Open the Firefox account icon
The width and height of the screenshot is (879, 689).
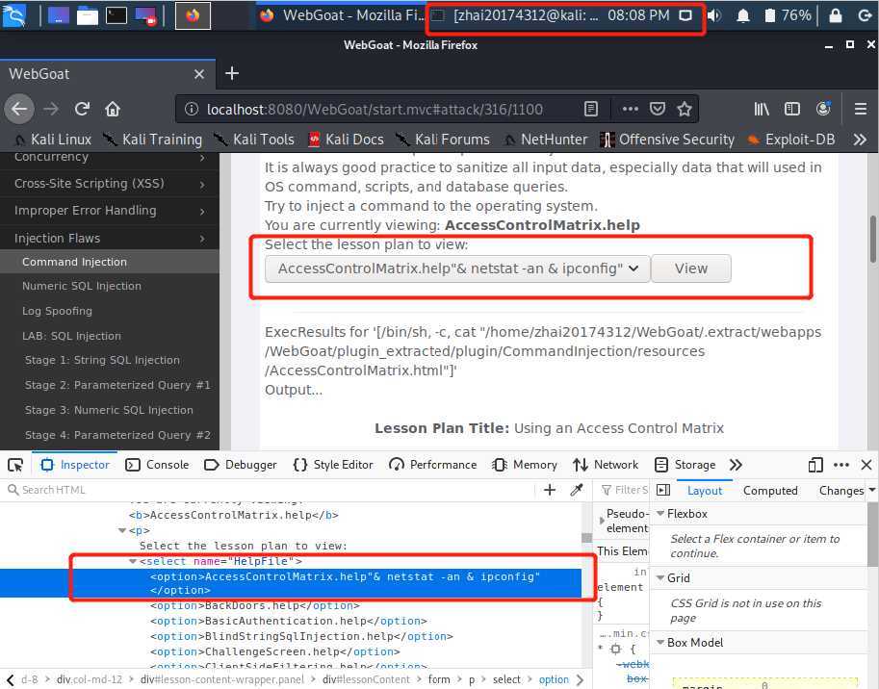coord(823,109)
